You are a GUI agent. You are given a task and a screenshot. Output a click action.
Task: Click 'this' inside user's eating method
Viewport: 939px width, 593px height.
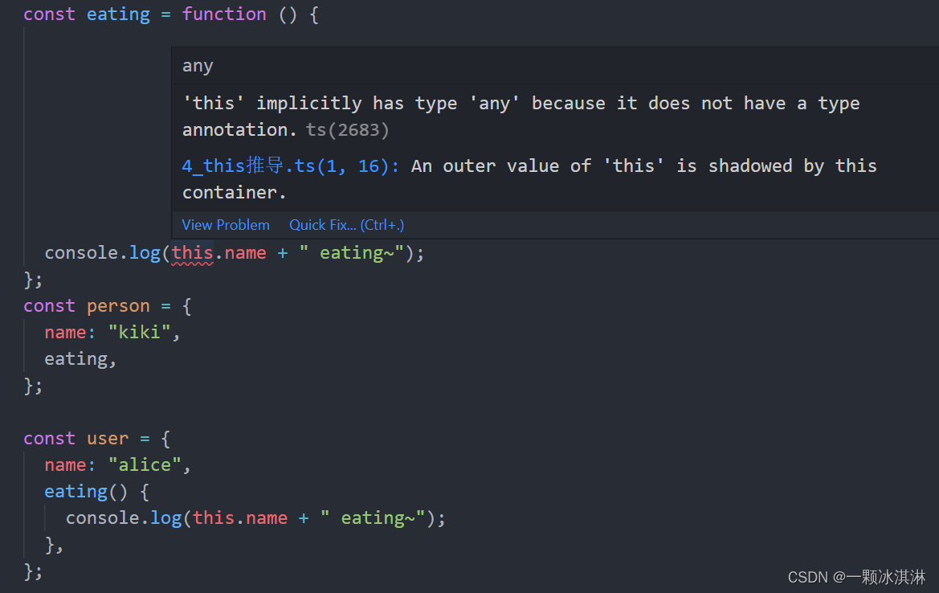[214, 517]
